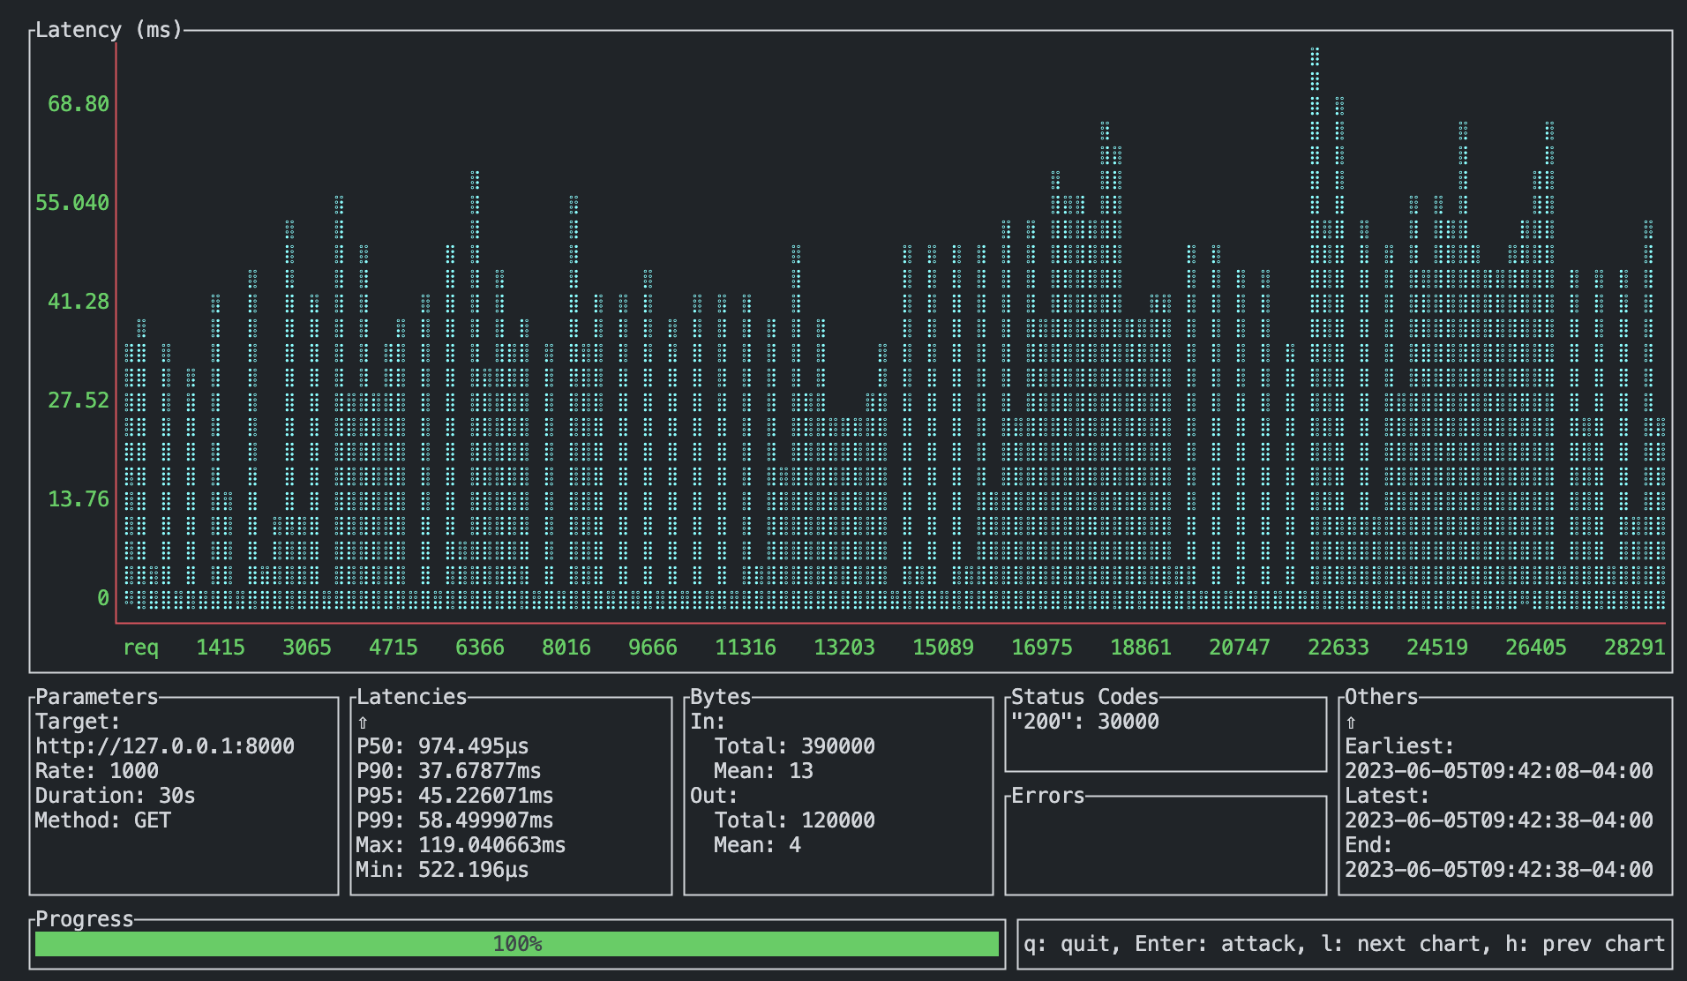
Task: Click the End timestamp in Others panel
Action: [x=1499, y=870]
